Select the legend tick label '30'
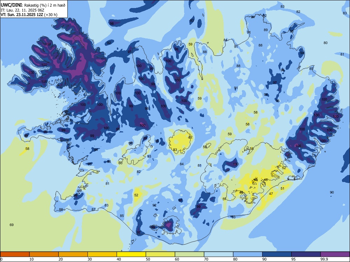Screen dimensions: 350x262 [90, 259]
